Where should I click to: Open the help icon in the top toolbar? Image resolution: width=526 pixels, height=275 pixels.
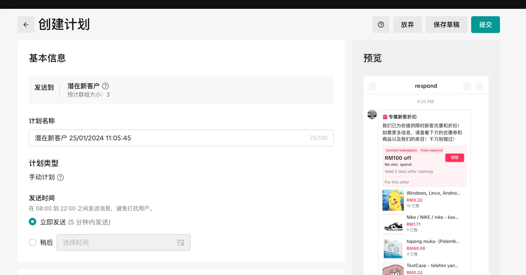point(381,24)
